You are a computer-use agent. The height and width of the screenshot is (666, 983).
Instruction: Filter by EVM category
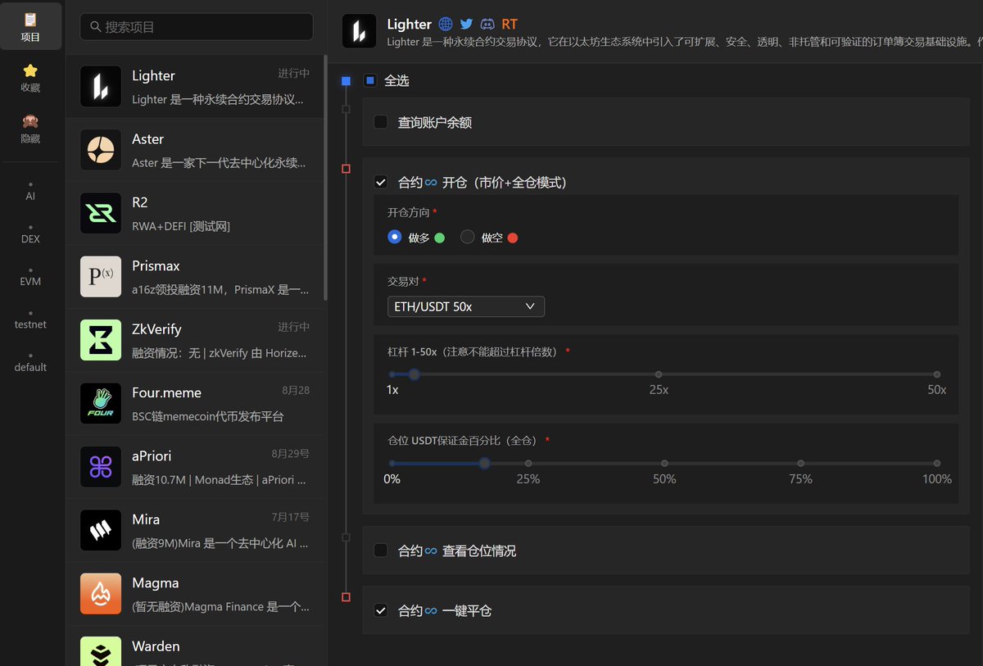(30, 277)
